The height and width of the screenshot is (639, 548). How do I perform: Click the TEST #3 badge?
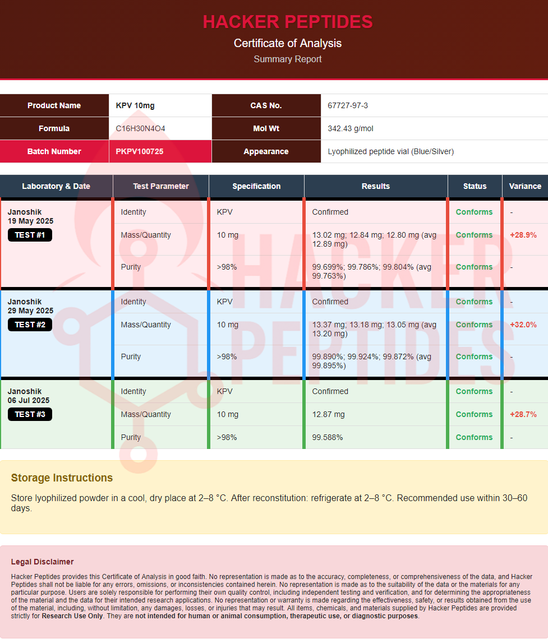click(30, 414)
